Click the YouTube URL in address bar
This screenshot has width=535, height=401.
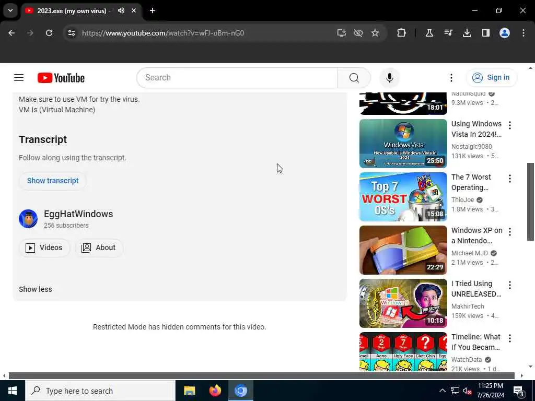pyautogui.click(x=163, y=33)
